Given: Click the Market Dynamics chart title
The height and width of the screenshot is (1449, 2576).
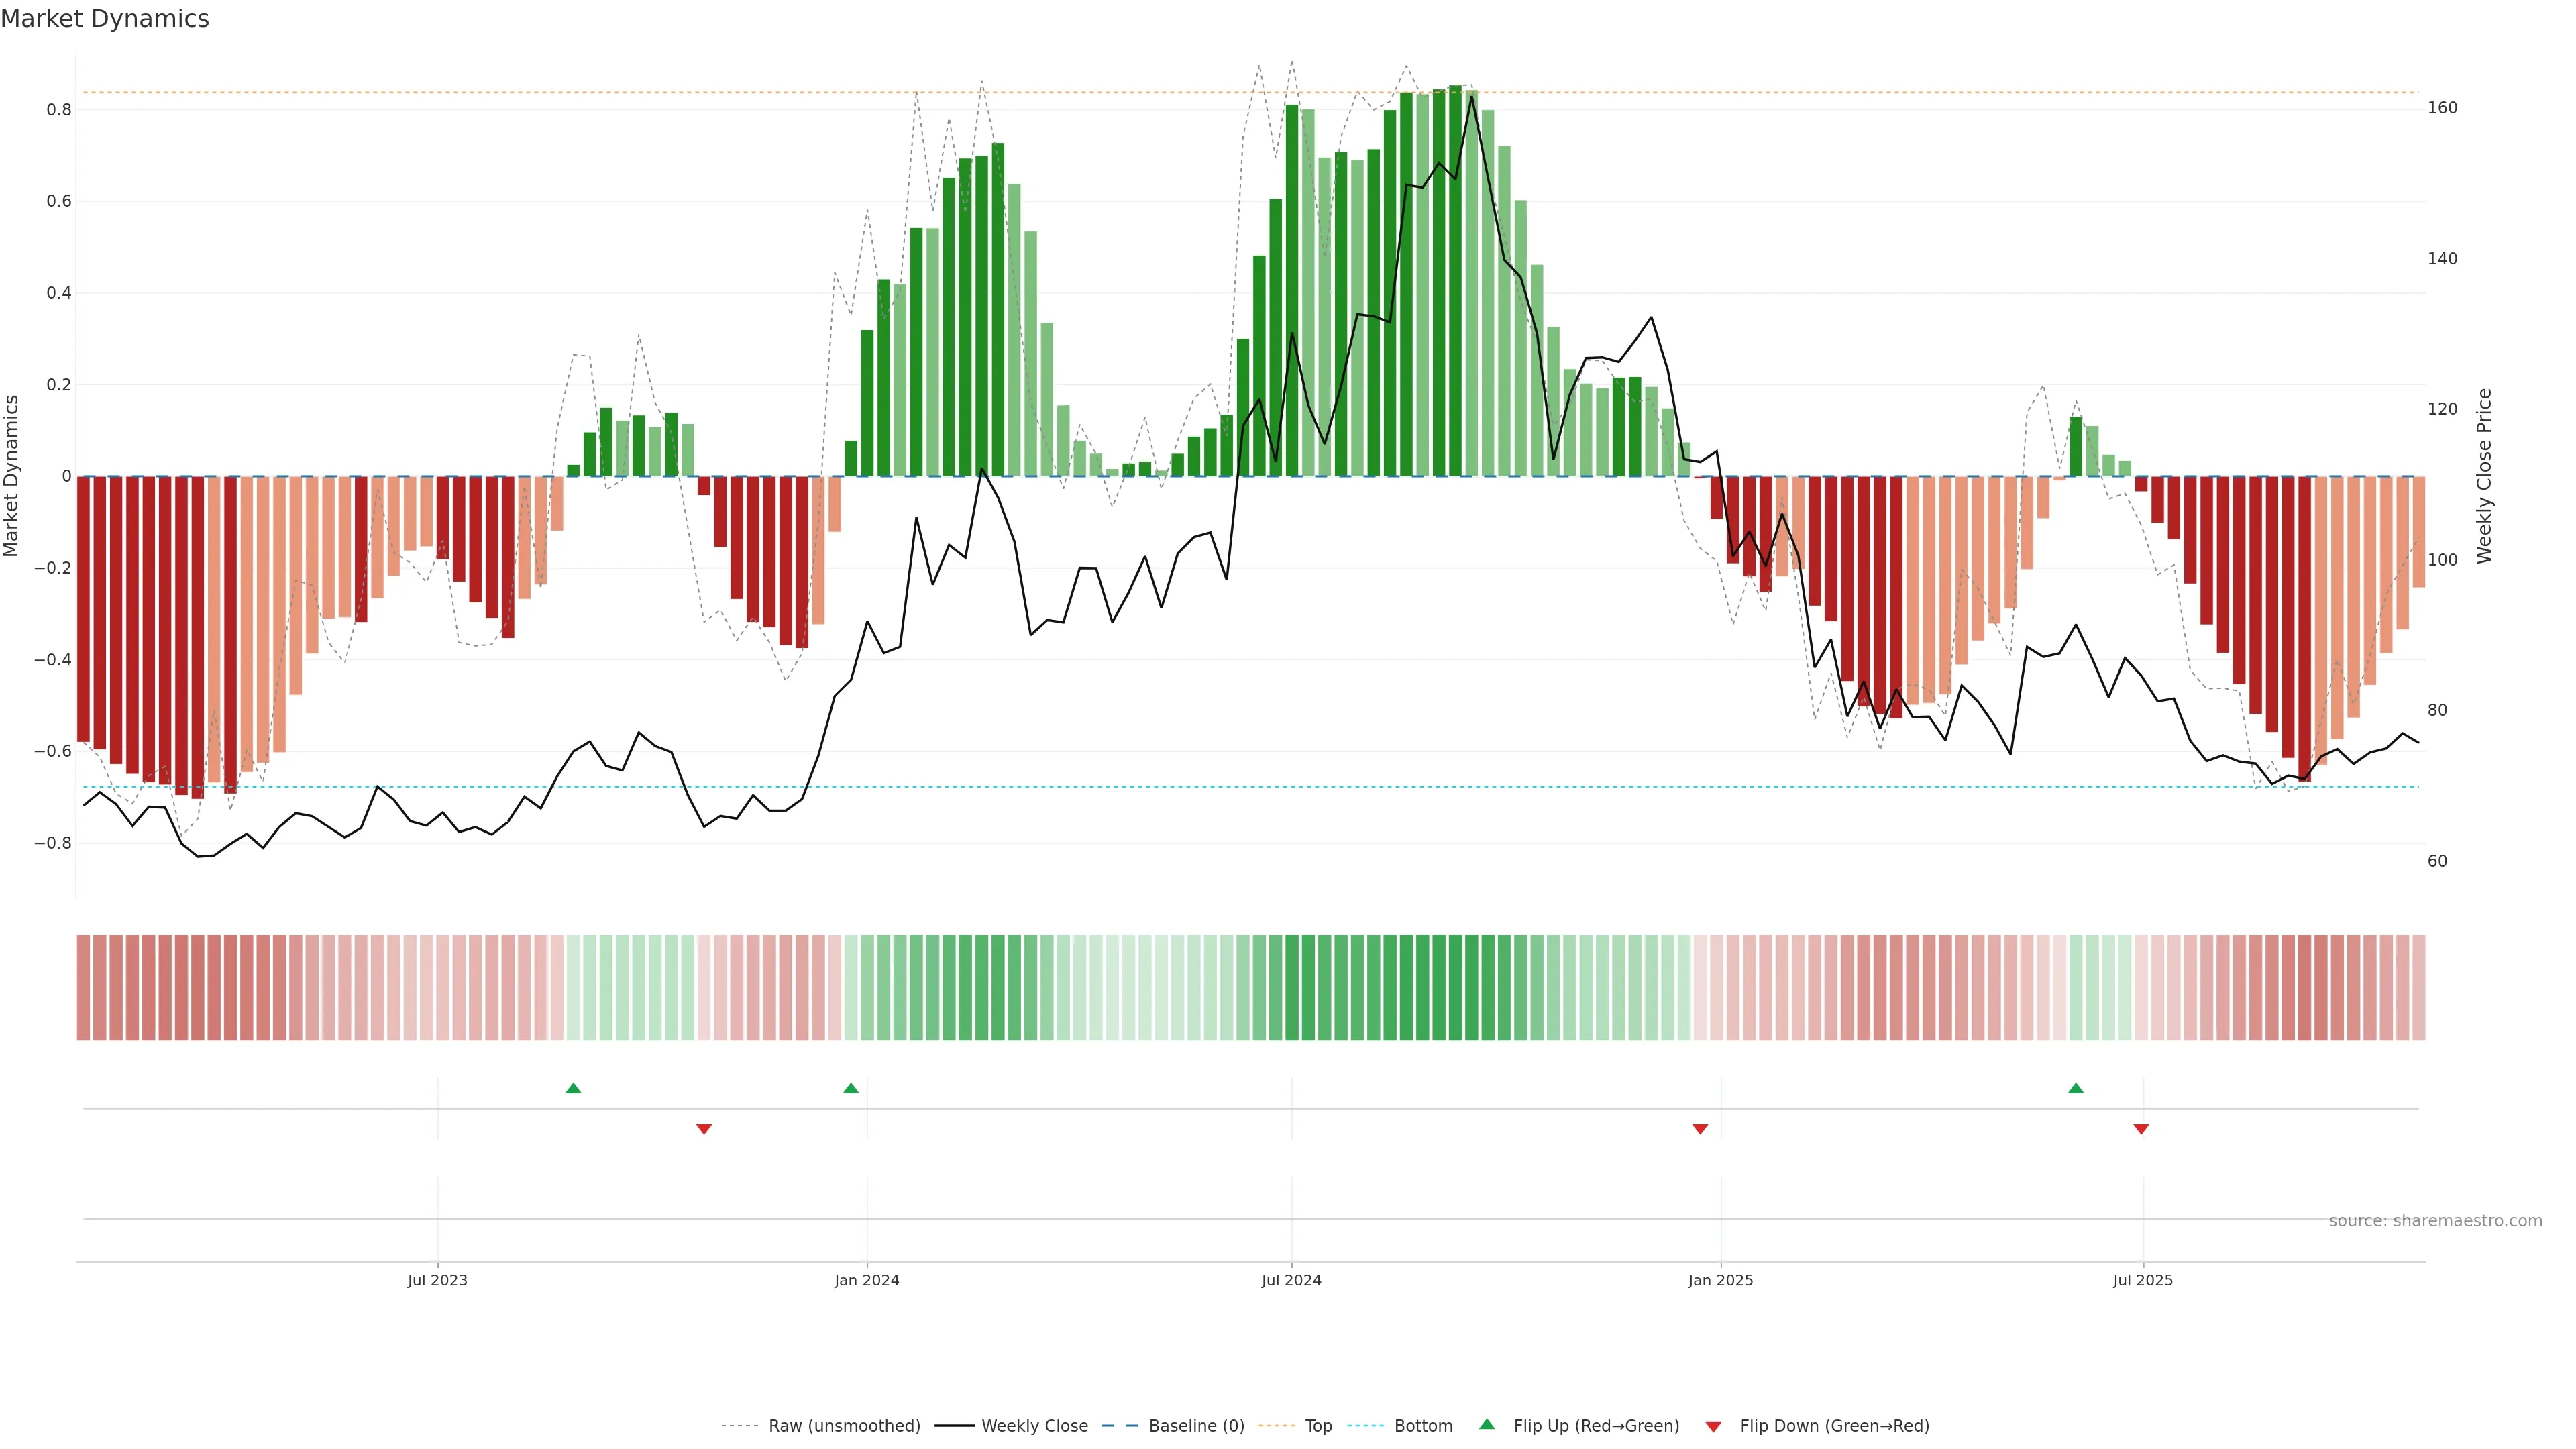Looking at the screenshot, I should tap(105, 19).
